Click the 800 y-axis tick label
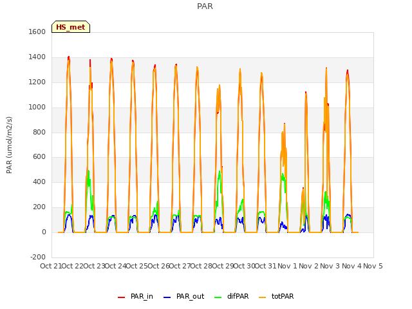 pyautogui.click(x=39, y=133)
